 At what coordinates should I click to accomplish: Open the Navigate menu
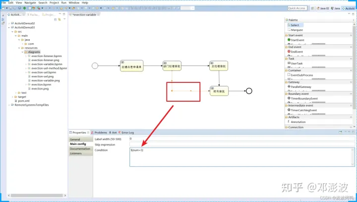pos(30,3)
